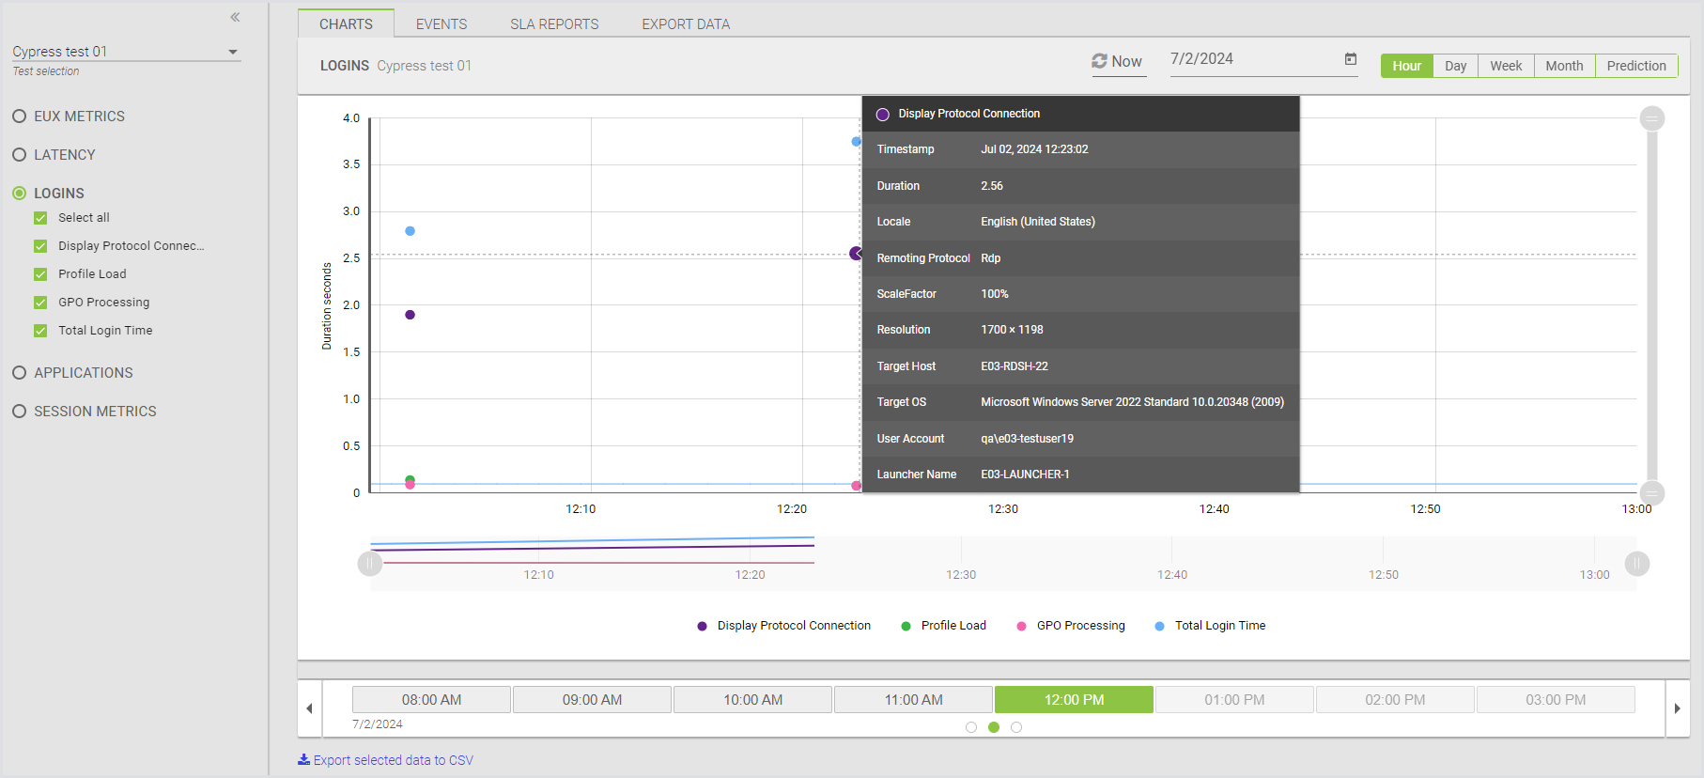This screenshot has height=778, width=1704.
Task: Uncheck the Select all checkbox
Action: [x=40, y=218]
